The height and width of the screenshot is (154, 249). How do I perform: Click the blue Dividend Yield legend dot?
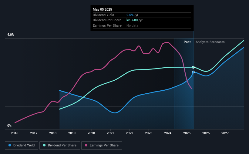(x=10, y=145)
